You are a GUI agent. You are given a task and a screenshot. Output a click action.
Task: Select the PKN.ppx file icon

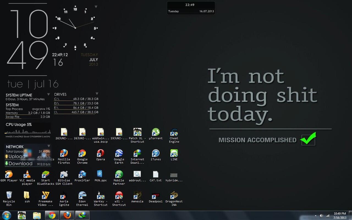[101, 176]
